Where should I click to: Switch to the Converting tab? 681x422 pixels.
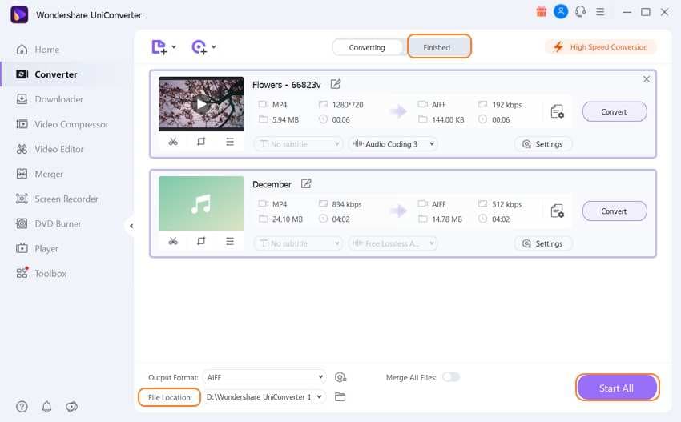pos(367,47)
